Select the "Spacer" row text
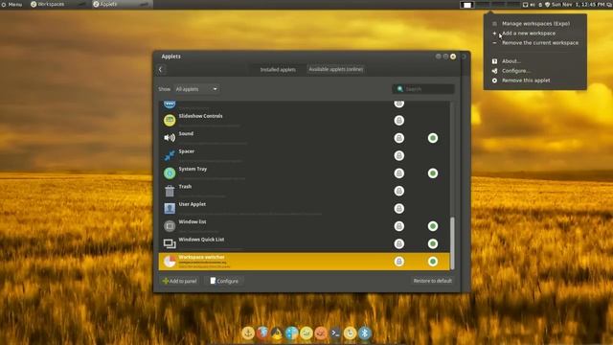This screenshot has height=345, width=613. (187, 151)
